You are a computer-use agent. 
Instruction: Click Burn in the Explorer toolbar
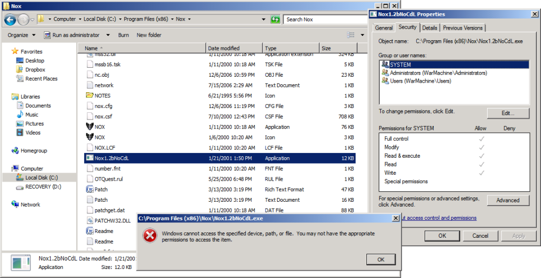click(x=124, y=35)
